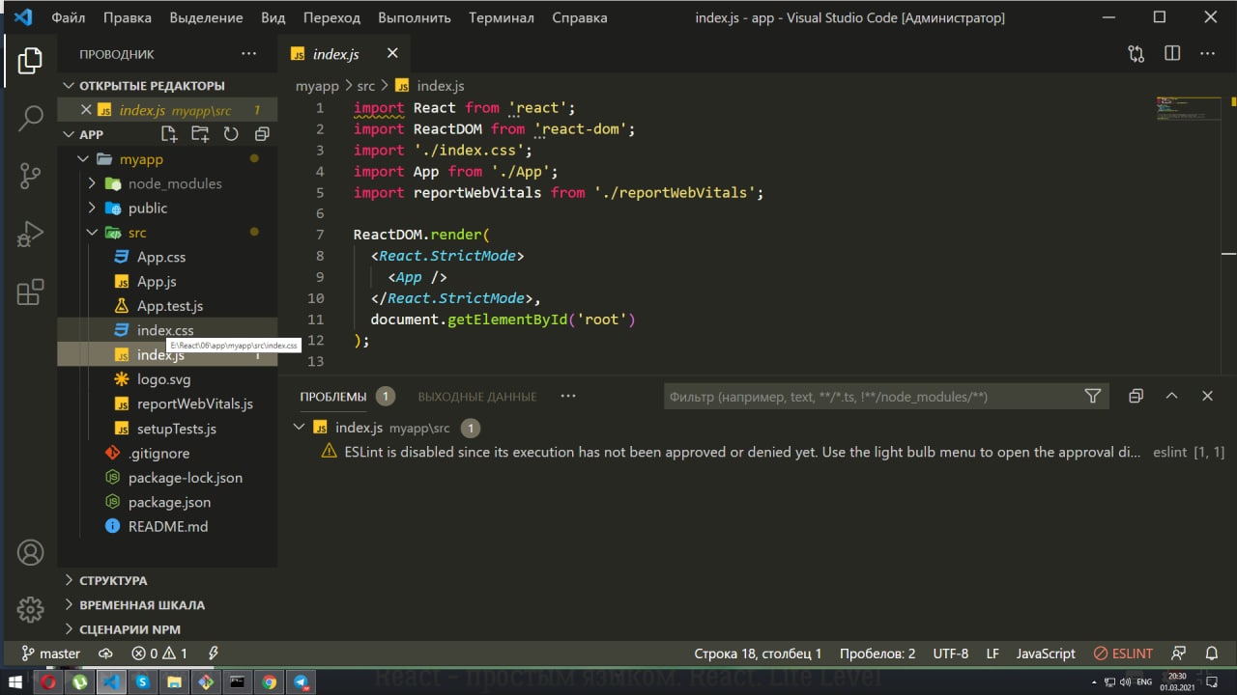Open Google Chrome from the Windows taskbar
Screen dimensions: 1237x695
269,681
